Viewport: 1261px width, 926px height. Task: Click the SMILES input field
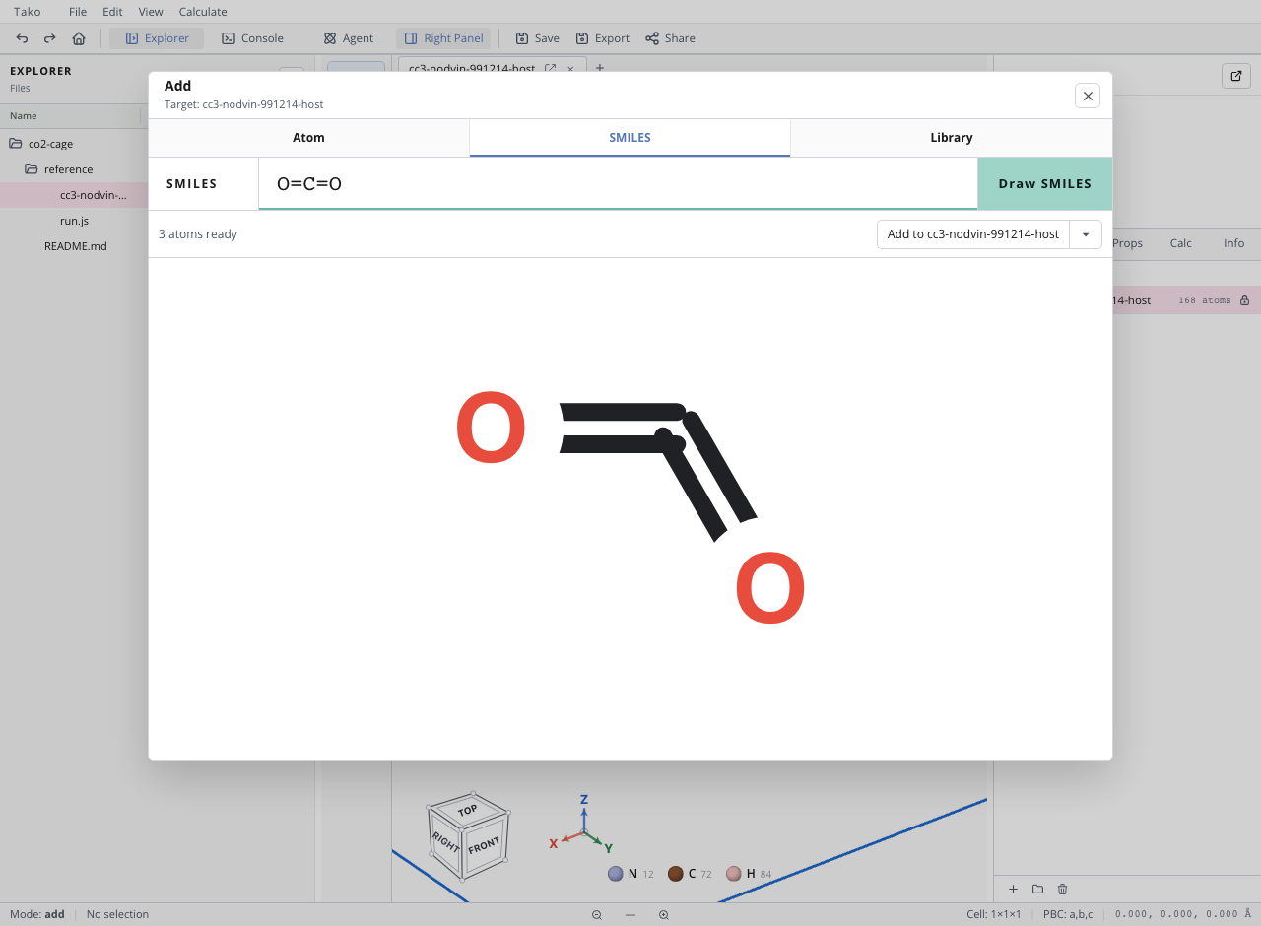618,183
